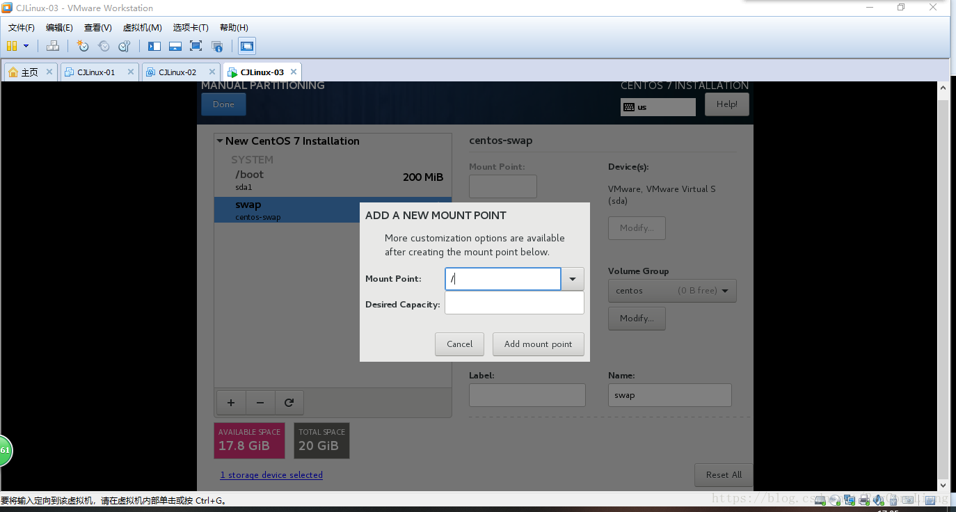Collapse the New CentOS 7 Installation section
956x512 pixels.
tap(220, 141)
